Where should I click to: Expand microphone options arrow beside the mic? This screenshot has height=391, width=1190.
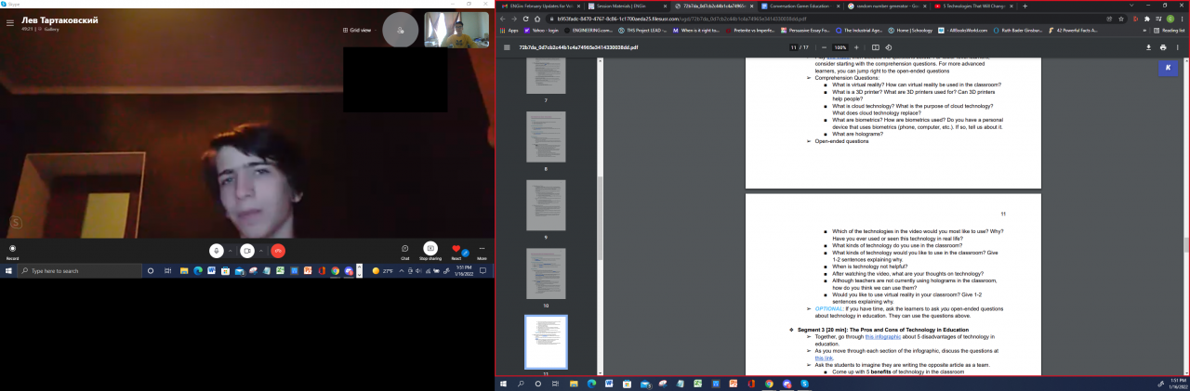[229, 251]
